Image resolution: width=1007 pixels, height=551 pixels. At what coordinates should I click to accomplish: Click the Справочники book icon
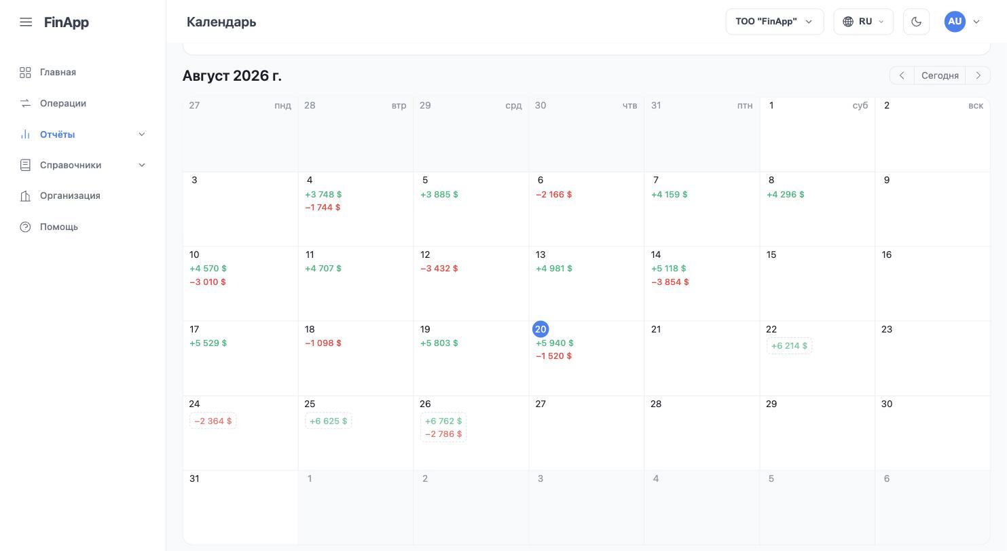point(25,165)
